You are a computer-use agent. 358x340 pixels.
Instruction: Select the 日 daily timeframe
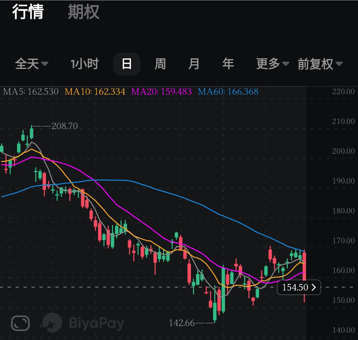[127, 64]
